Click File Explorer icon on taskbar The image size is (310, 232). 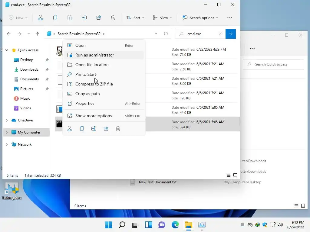(188, 225)
